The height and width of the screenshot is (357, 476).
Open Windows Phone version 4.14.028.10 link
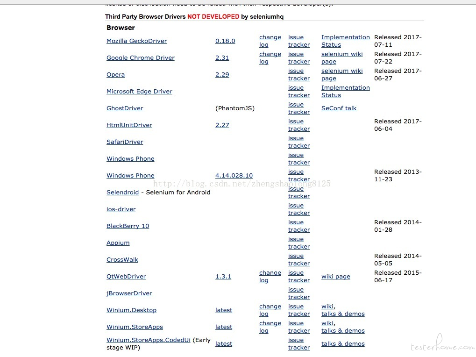click(234, 176)
